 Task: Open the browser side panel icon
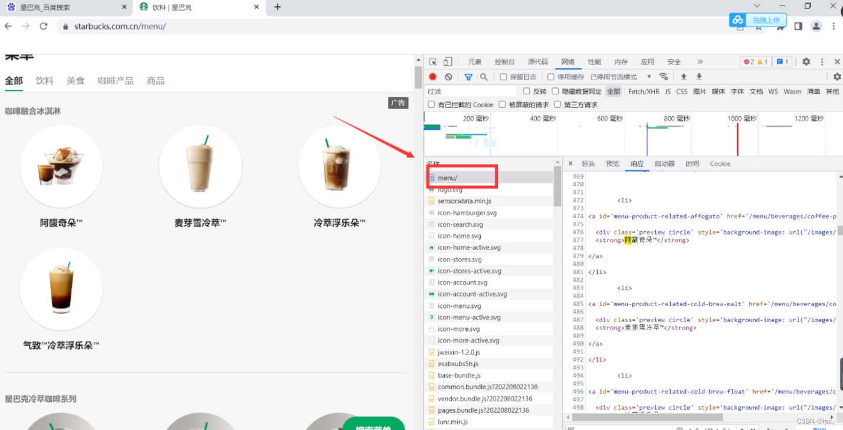798,26
